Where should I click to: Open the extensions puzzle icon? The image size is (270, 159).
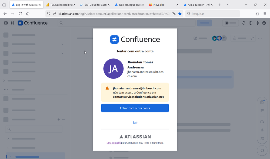[x=257, y=14]
